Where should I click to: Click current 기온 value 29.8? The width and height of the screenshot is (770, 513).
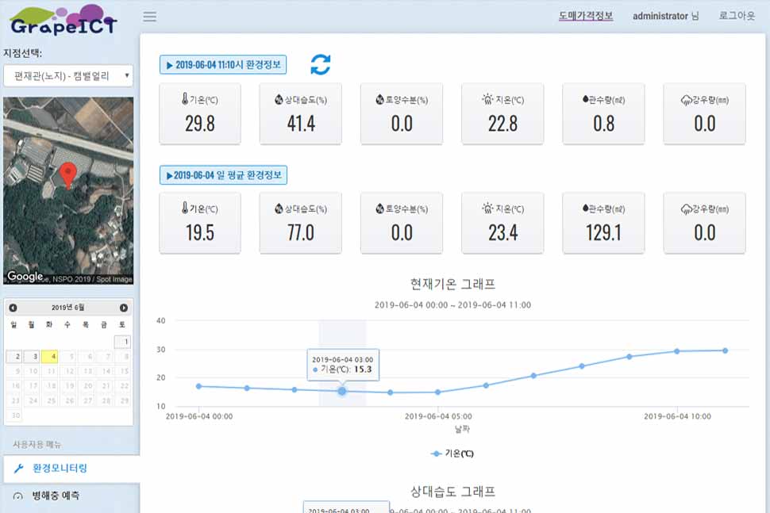[200, 124]
